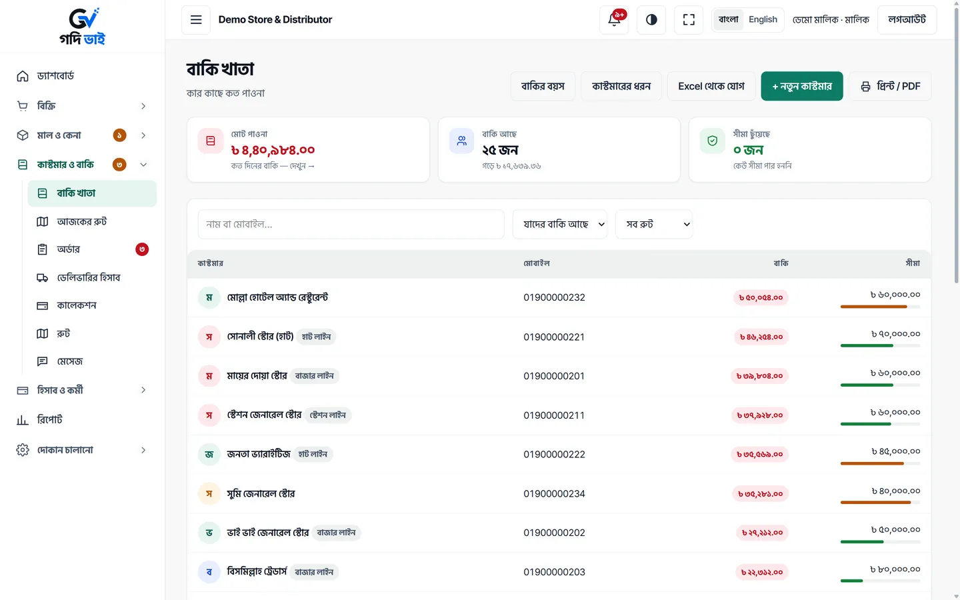The image size is (960, 600).
Task: Click the বাকি খাতা ledger icon
Action: (43, 193)
